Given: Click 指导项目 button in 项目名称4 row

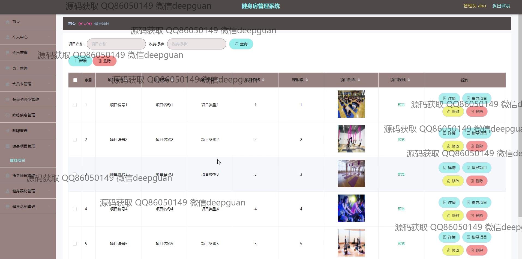Looking at the screenshot, I should (x=477, y=202).
